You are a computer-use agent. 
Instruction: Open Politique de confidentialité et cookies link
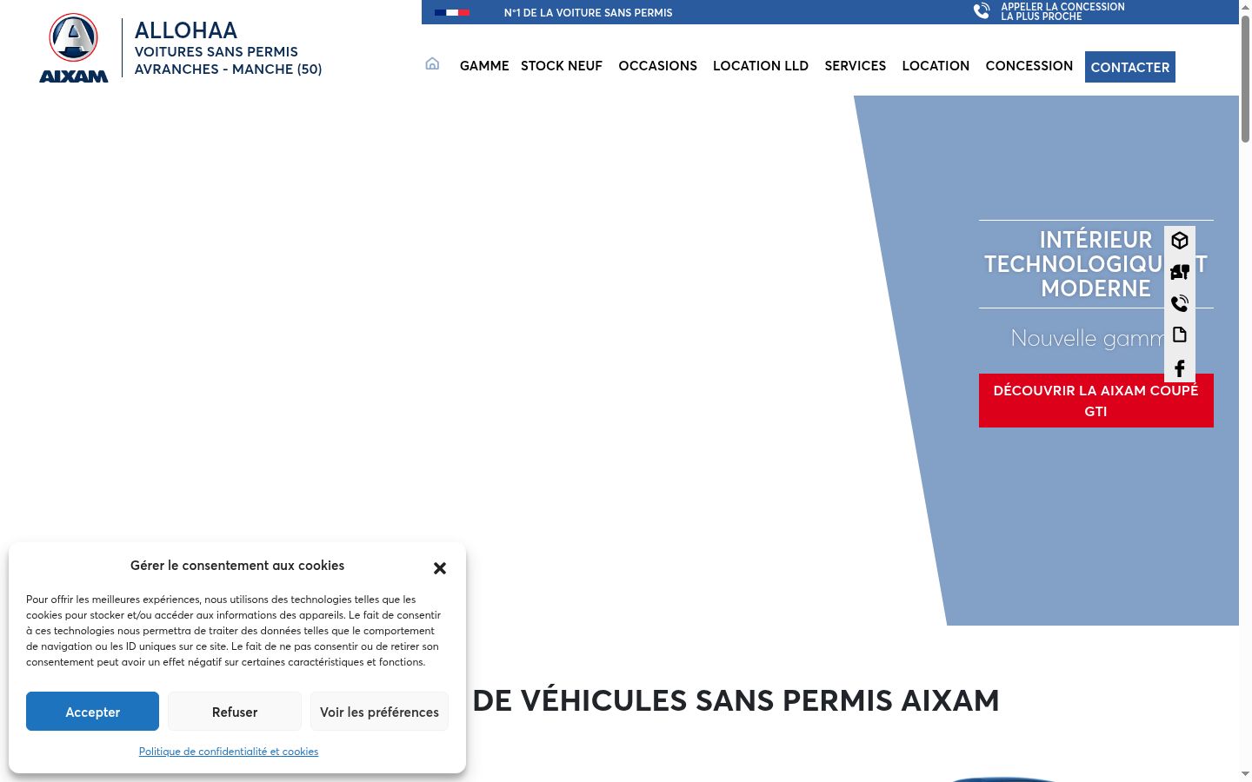[229, 752]
